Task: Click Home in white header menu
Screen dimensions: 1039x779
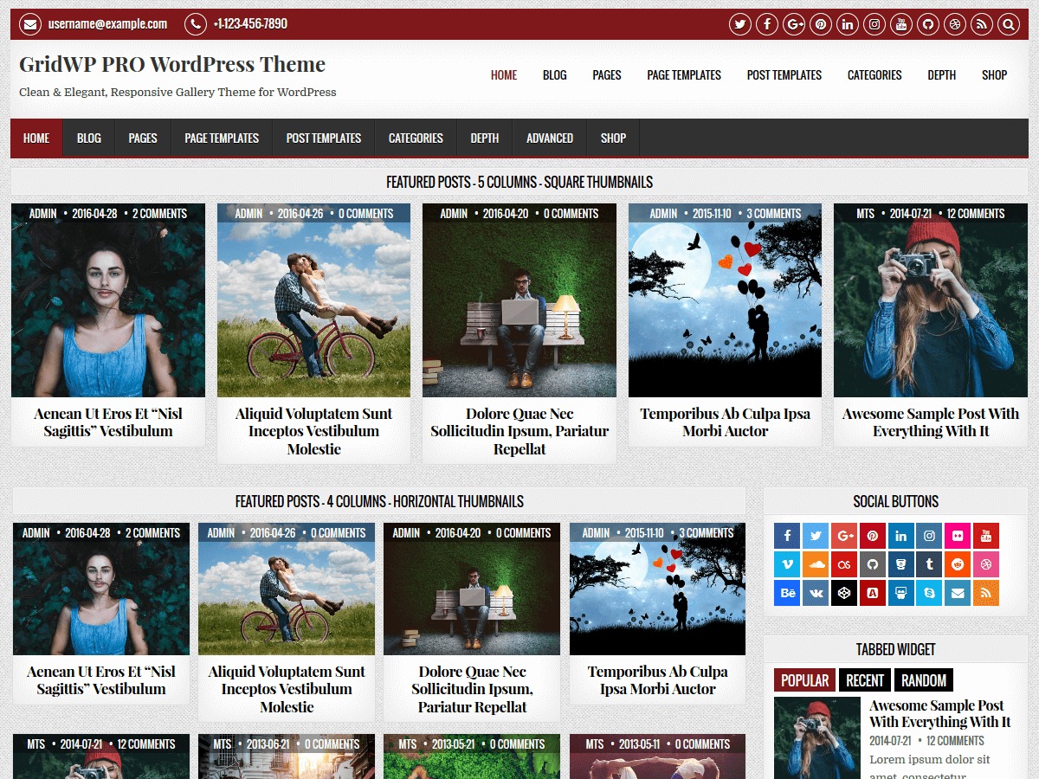Action: (x=504, y=75)
